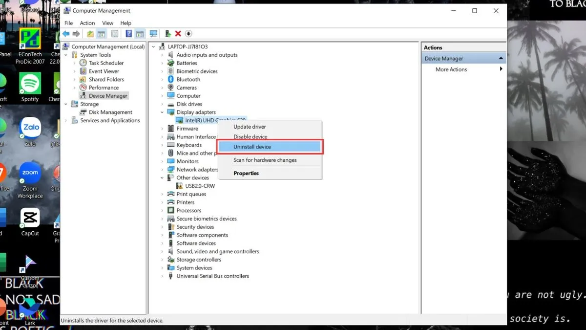
Task: Click the back navigation arrow in toolbar
Action: click(66, 33)
